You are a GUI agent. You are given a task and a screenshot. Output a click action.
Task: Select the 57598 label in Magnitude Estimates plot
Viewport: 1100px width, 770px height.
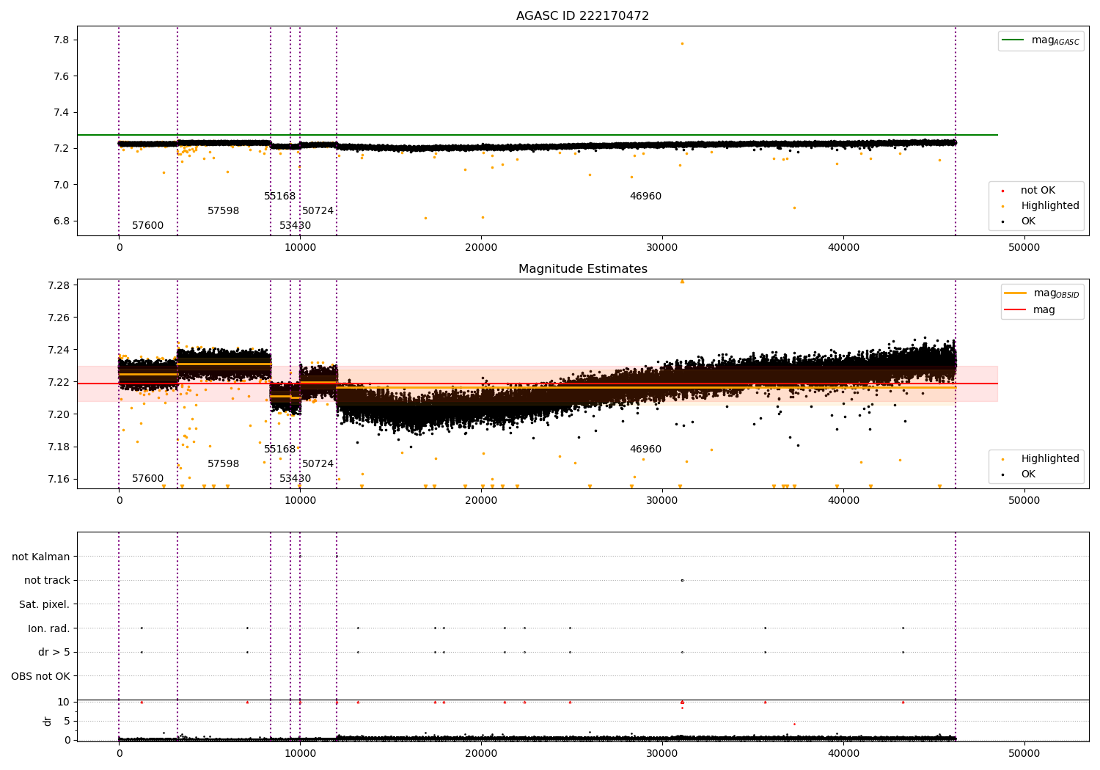coord(224,464)
